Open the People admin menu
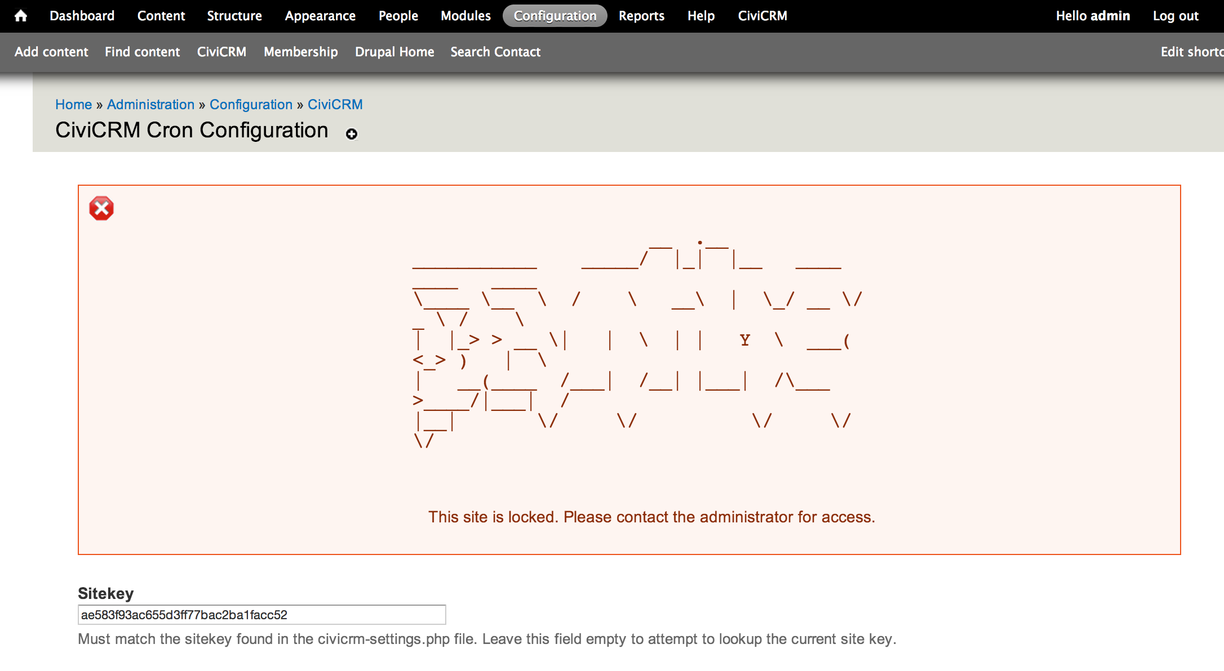Image resolution: width=1224 pixels, height=671 pixels. (x=398, y=16)
